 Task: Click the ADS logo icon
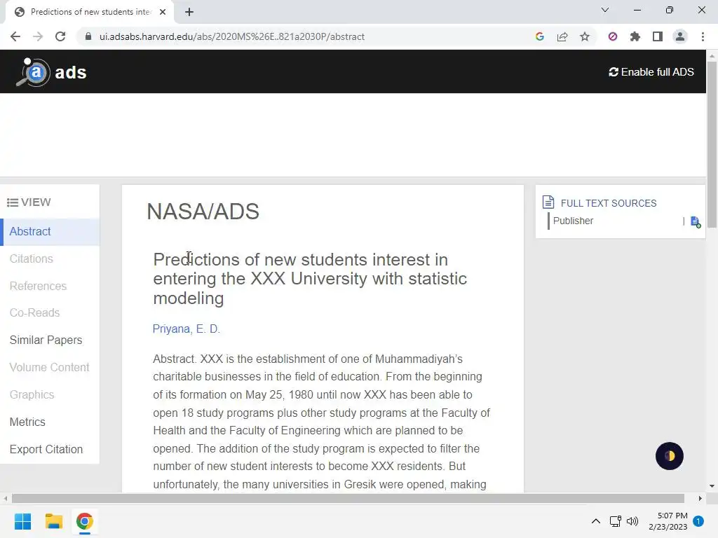(x=33, y=72)
